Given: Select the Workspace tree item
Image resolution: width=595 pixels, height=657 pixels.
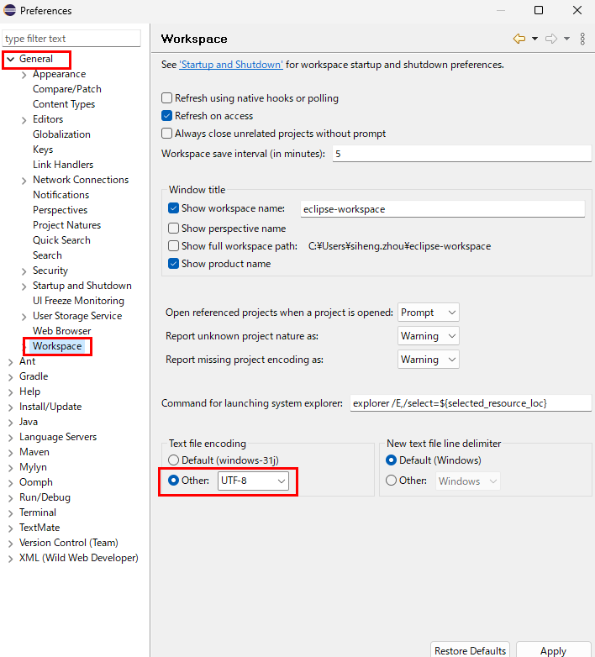Looking at the screenshot, I should tap(57, 346).
